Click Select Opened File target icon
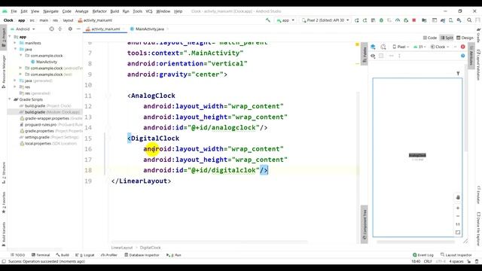 (x=52, y=29)
